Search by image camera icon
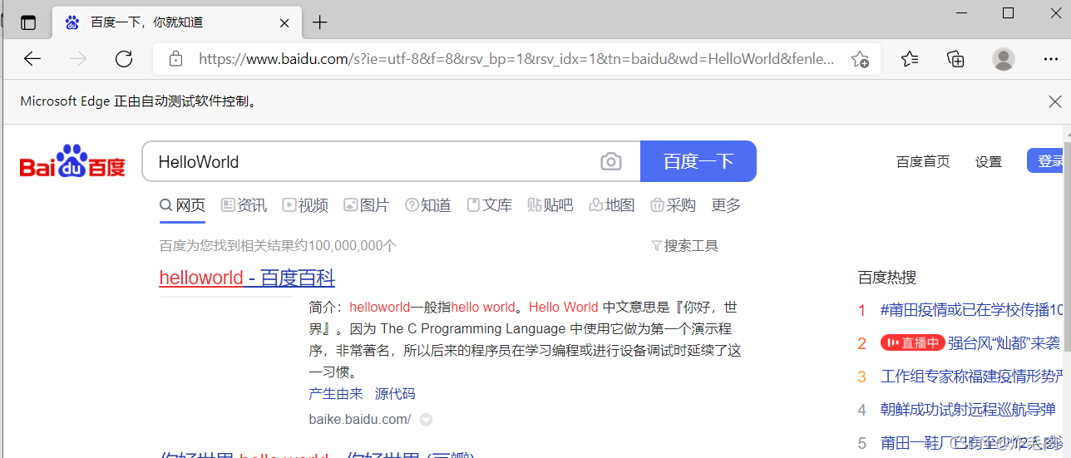Viewport: 1071px width, 458px height. [611, 161]
